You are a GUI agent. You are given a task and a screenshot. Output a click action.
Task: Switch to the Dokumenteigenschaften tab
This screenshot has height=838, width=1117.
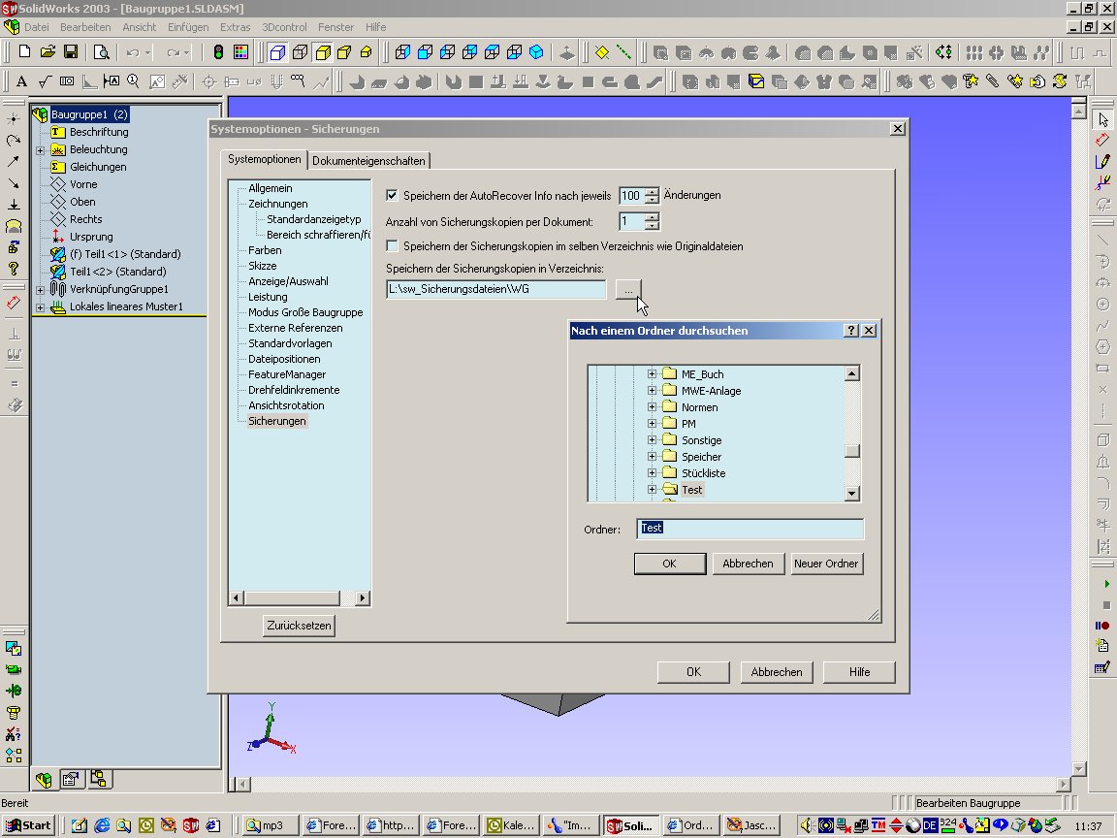coord(368,161)
